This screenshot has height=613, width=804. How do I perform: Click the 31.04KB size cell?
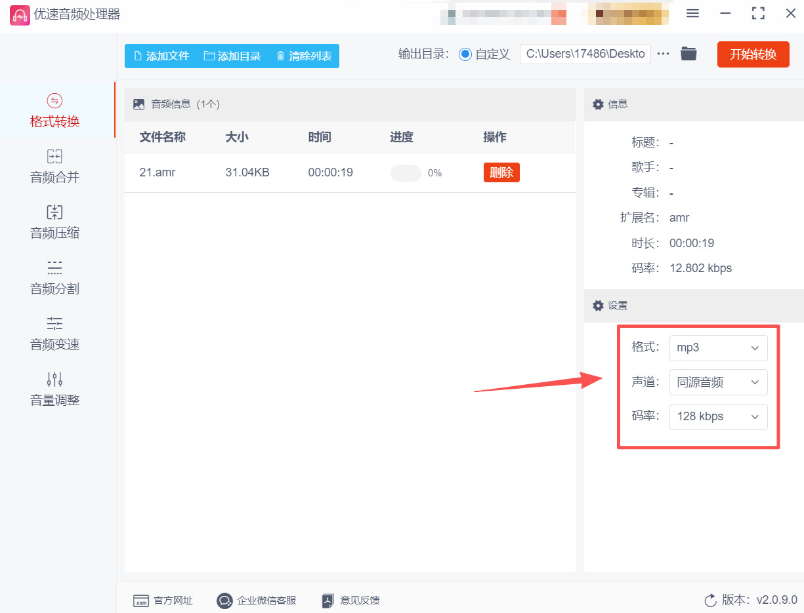247,172
